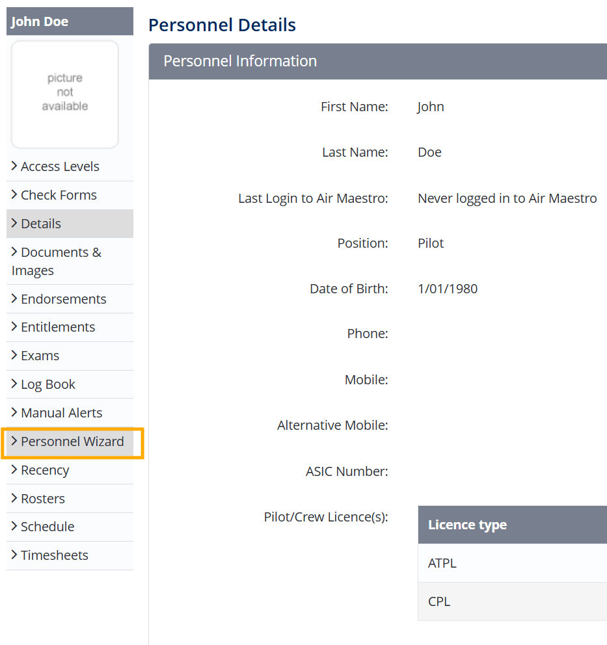Click chevron arrow beside Access Levels
The width and height of the screenshot is (607, 645).
pyautogui.click(x=14, y=166)
